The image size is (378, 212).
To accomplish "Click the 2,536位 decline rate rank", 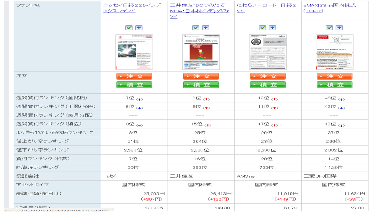I will pyautogui.click(x=133, y=150).
